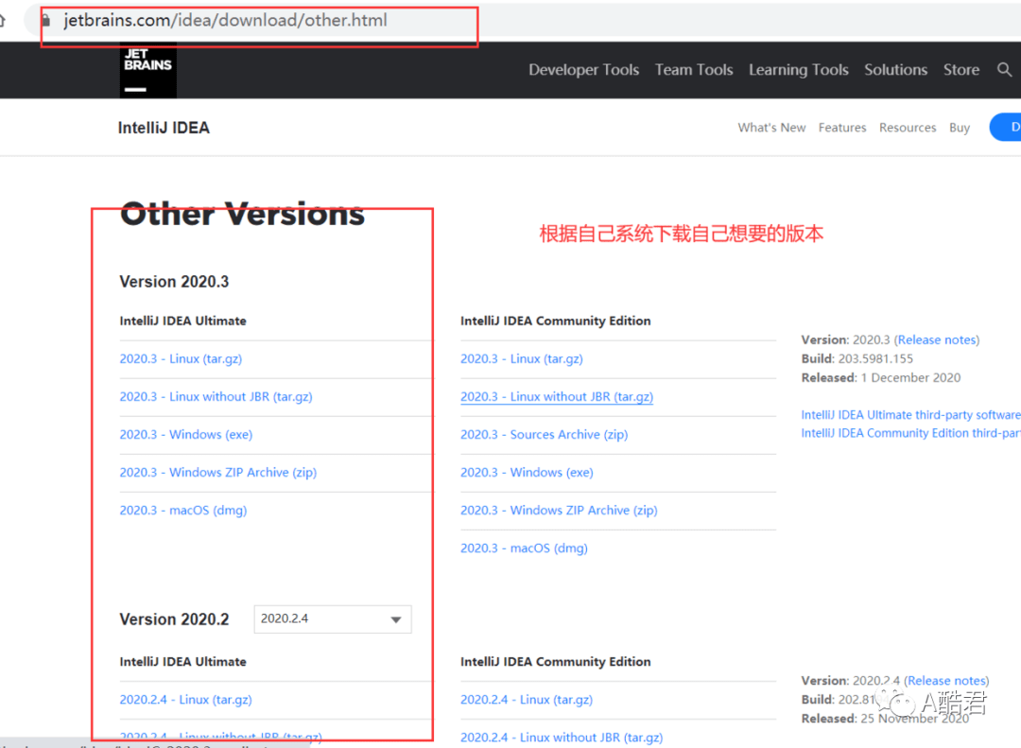
Task: Open the site search magnifier icon
Action: tap(1005, 70)
